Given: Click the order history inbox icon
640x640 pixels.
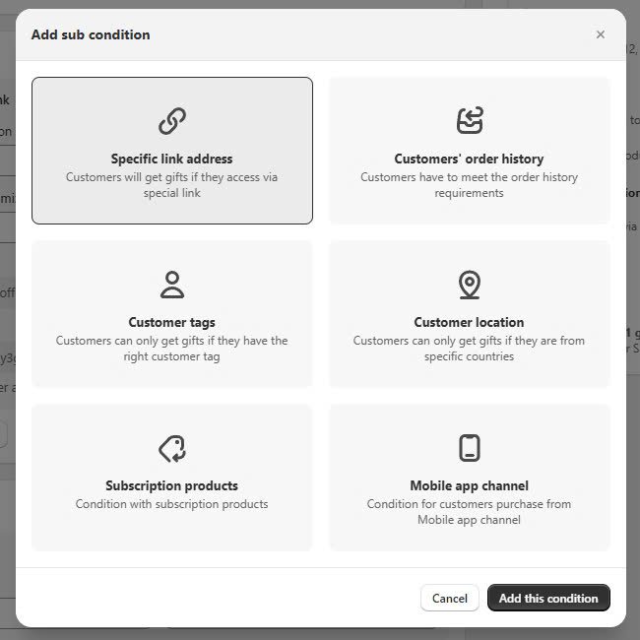Looking at the screenshot, I should [470, 121].
